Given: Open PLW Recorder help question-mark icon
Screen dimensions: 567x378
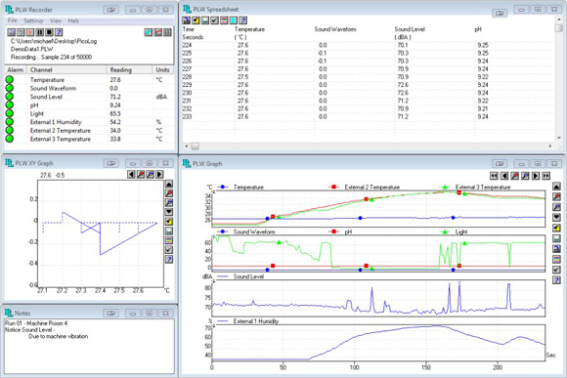Looking at the screenshot, I should 59,32.
